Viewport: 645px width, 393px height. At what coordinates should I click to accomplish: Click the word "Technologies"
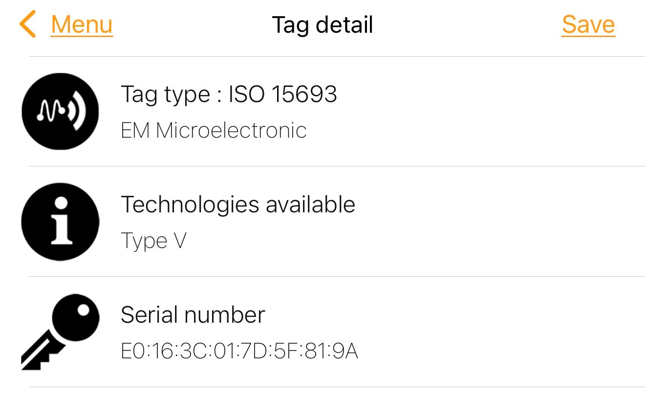[x=190, y=205]
